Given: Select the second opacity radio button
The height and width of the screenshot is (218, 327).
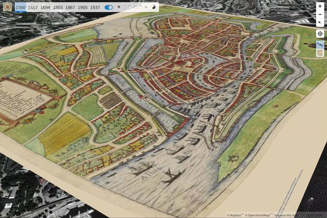Looking at the screenshot, I should [130, 7].
